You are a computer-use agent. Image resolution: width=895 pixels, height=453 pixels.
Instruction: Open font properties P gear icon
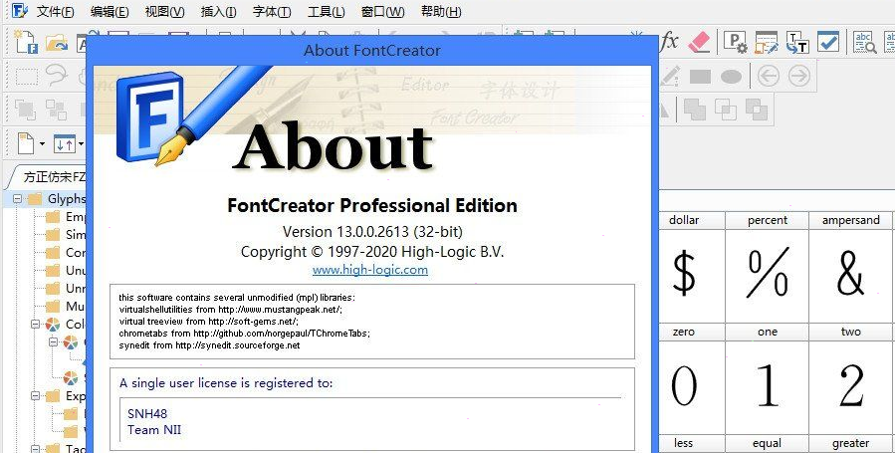[x=735, y=42]
